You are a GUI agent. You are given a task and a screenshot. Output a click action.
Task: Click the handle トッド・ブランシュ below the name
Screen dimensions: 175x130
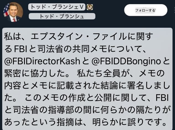(x=62, y=16)
